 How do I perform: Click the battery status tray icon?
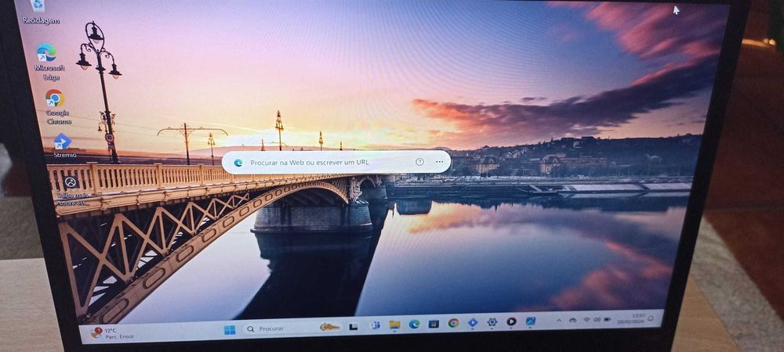608,318
